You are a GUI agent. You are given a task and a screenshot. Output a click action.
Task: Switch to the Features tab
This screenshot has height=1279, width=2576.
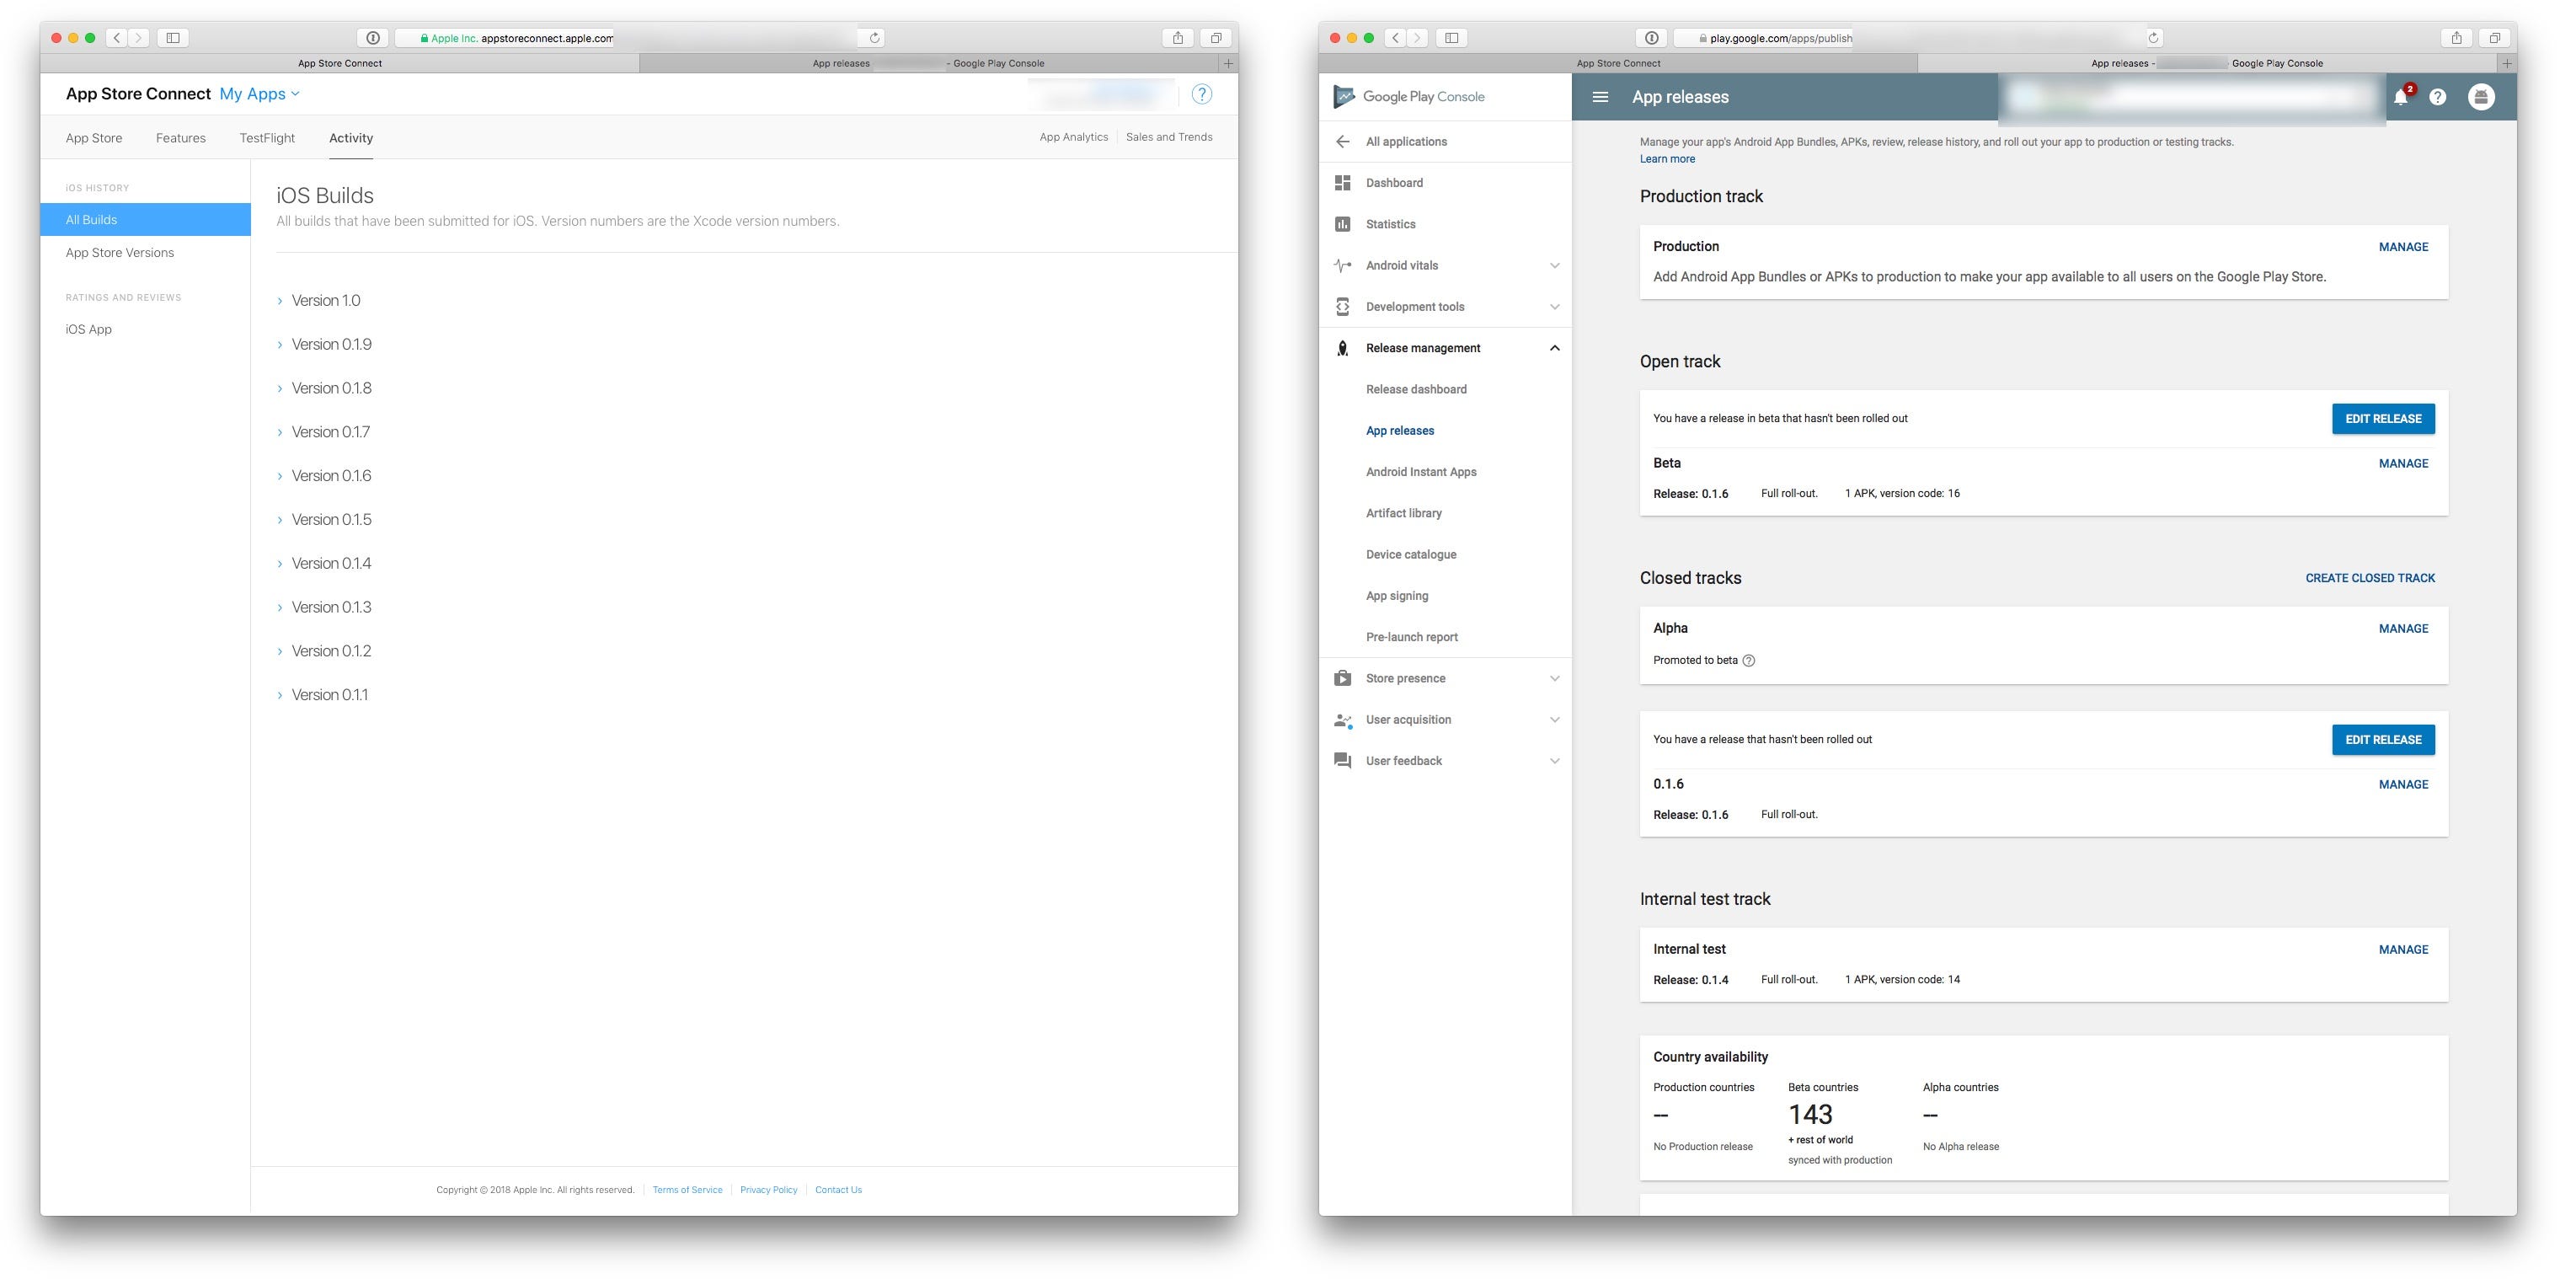point(181,138)
